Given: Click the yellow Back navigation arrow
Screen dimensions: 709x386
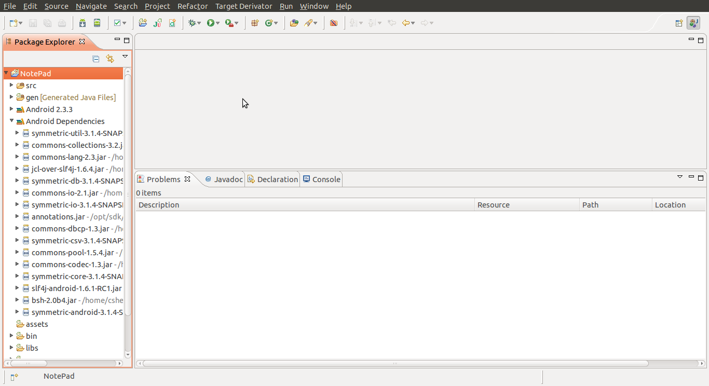Looking at the screenshot, I should [406, 23].
